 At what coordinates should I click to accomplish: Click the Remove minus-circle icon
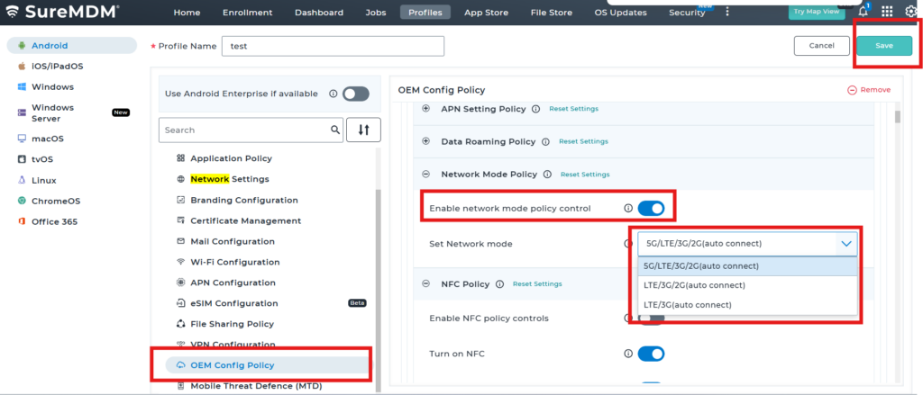[x=852, y=90]
